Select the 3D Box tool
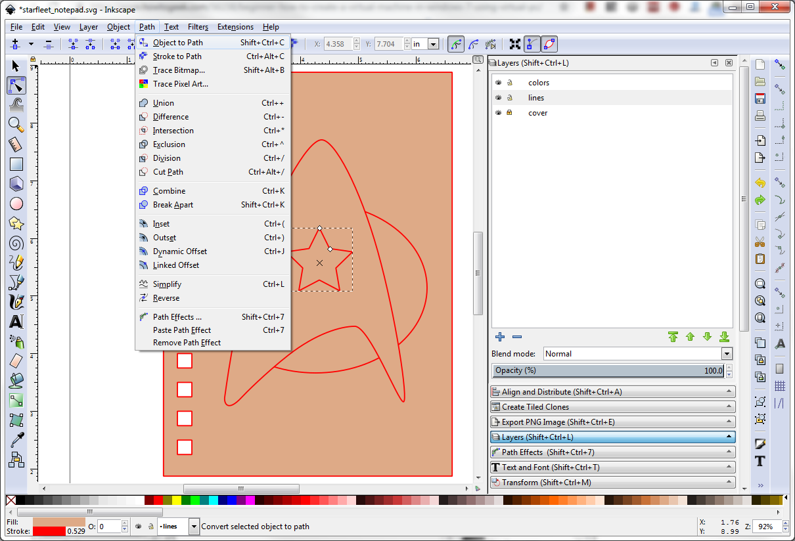 click(x=16, y=184)
